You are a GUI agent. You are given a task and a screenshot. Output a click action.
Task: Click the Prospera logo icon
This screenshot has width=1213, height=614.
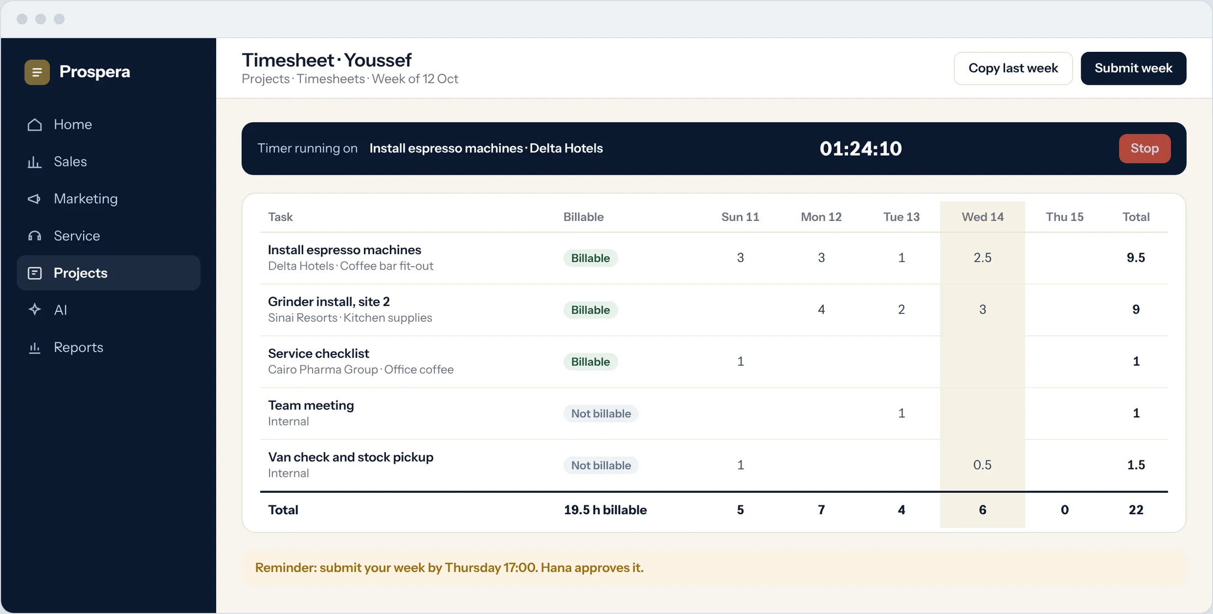click(x=37, y=72)
